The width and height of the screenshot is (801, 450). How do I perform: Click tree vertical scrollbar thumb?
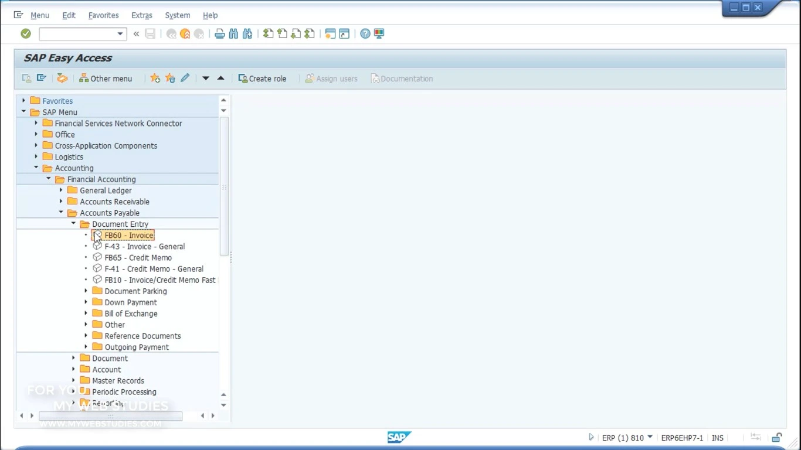tap(223, 186)
